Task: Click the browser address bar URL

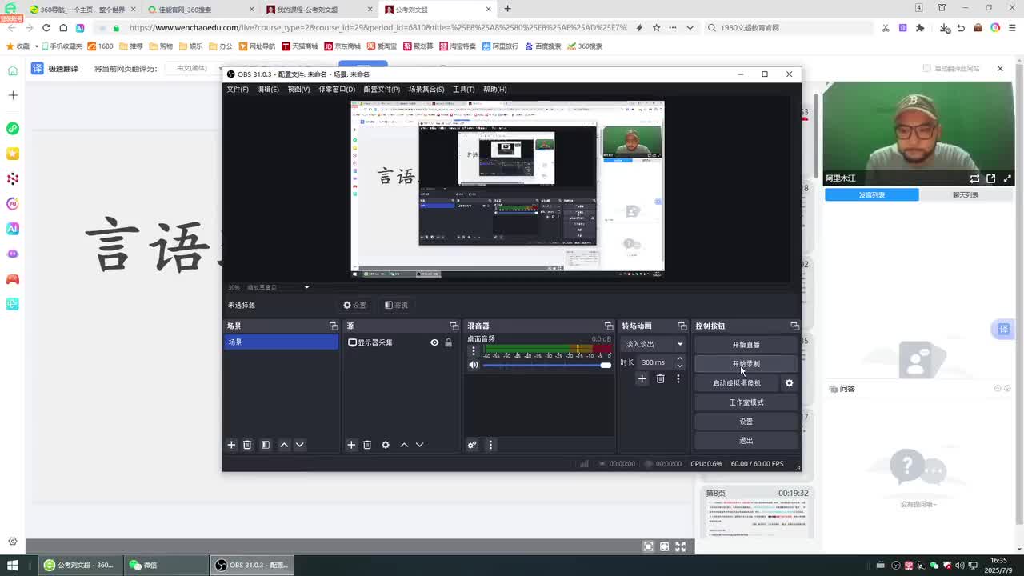Action: click(378, 28)
